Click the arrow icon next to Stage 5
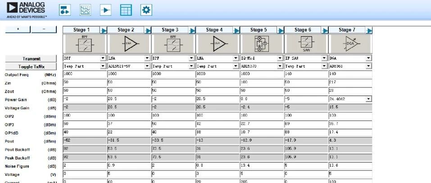 [281, 30]
